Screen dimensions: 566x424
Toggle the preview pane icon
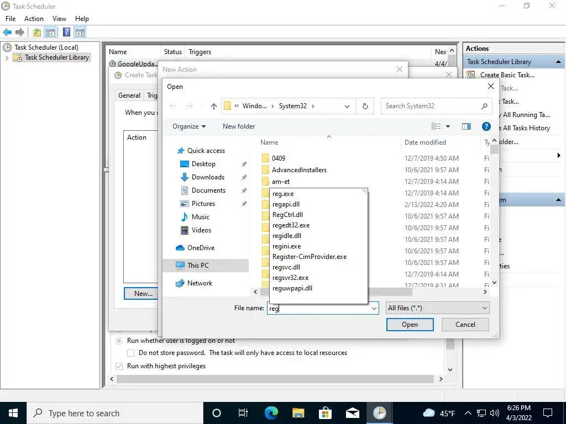[x=467, y=126]
